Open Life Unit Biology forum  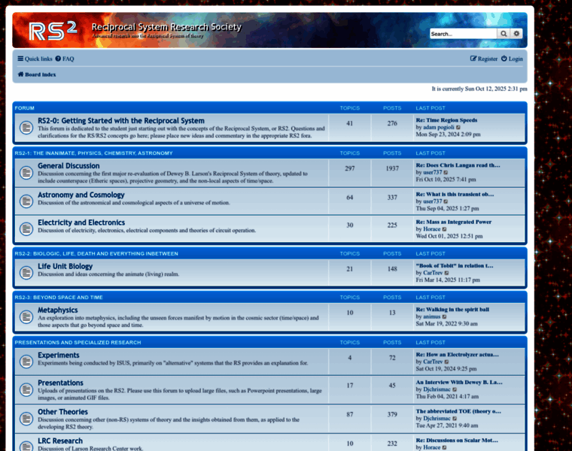(65, 266)
